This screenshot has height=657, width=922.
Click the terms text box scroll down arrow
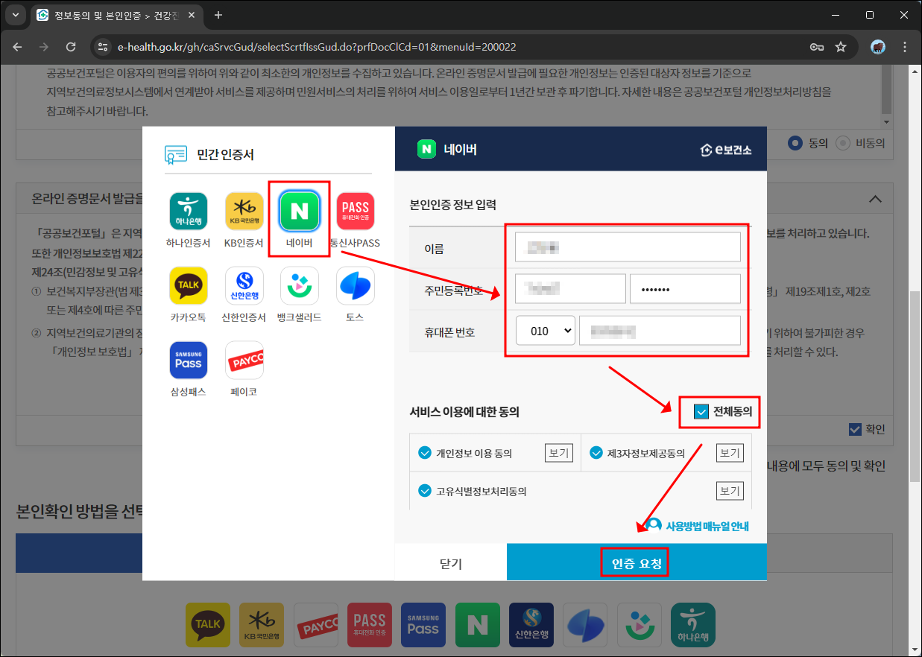pyautogui.click(x=886, y=121)
